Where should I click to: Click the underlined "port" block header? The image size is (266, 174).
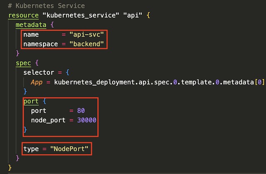[x=31, y=101]
